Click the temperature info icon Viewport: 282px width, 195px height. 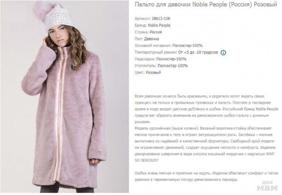click(x=223, y=52)
